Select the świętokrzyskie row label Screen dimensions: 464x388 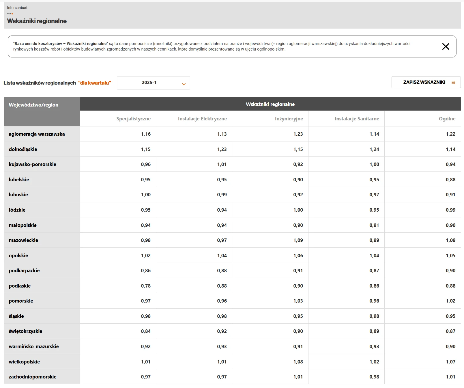tap(25, 331)
